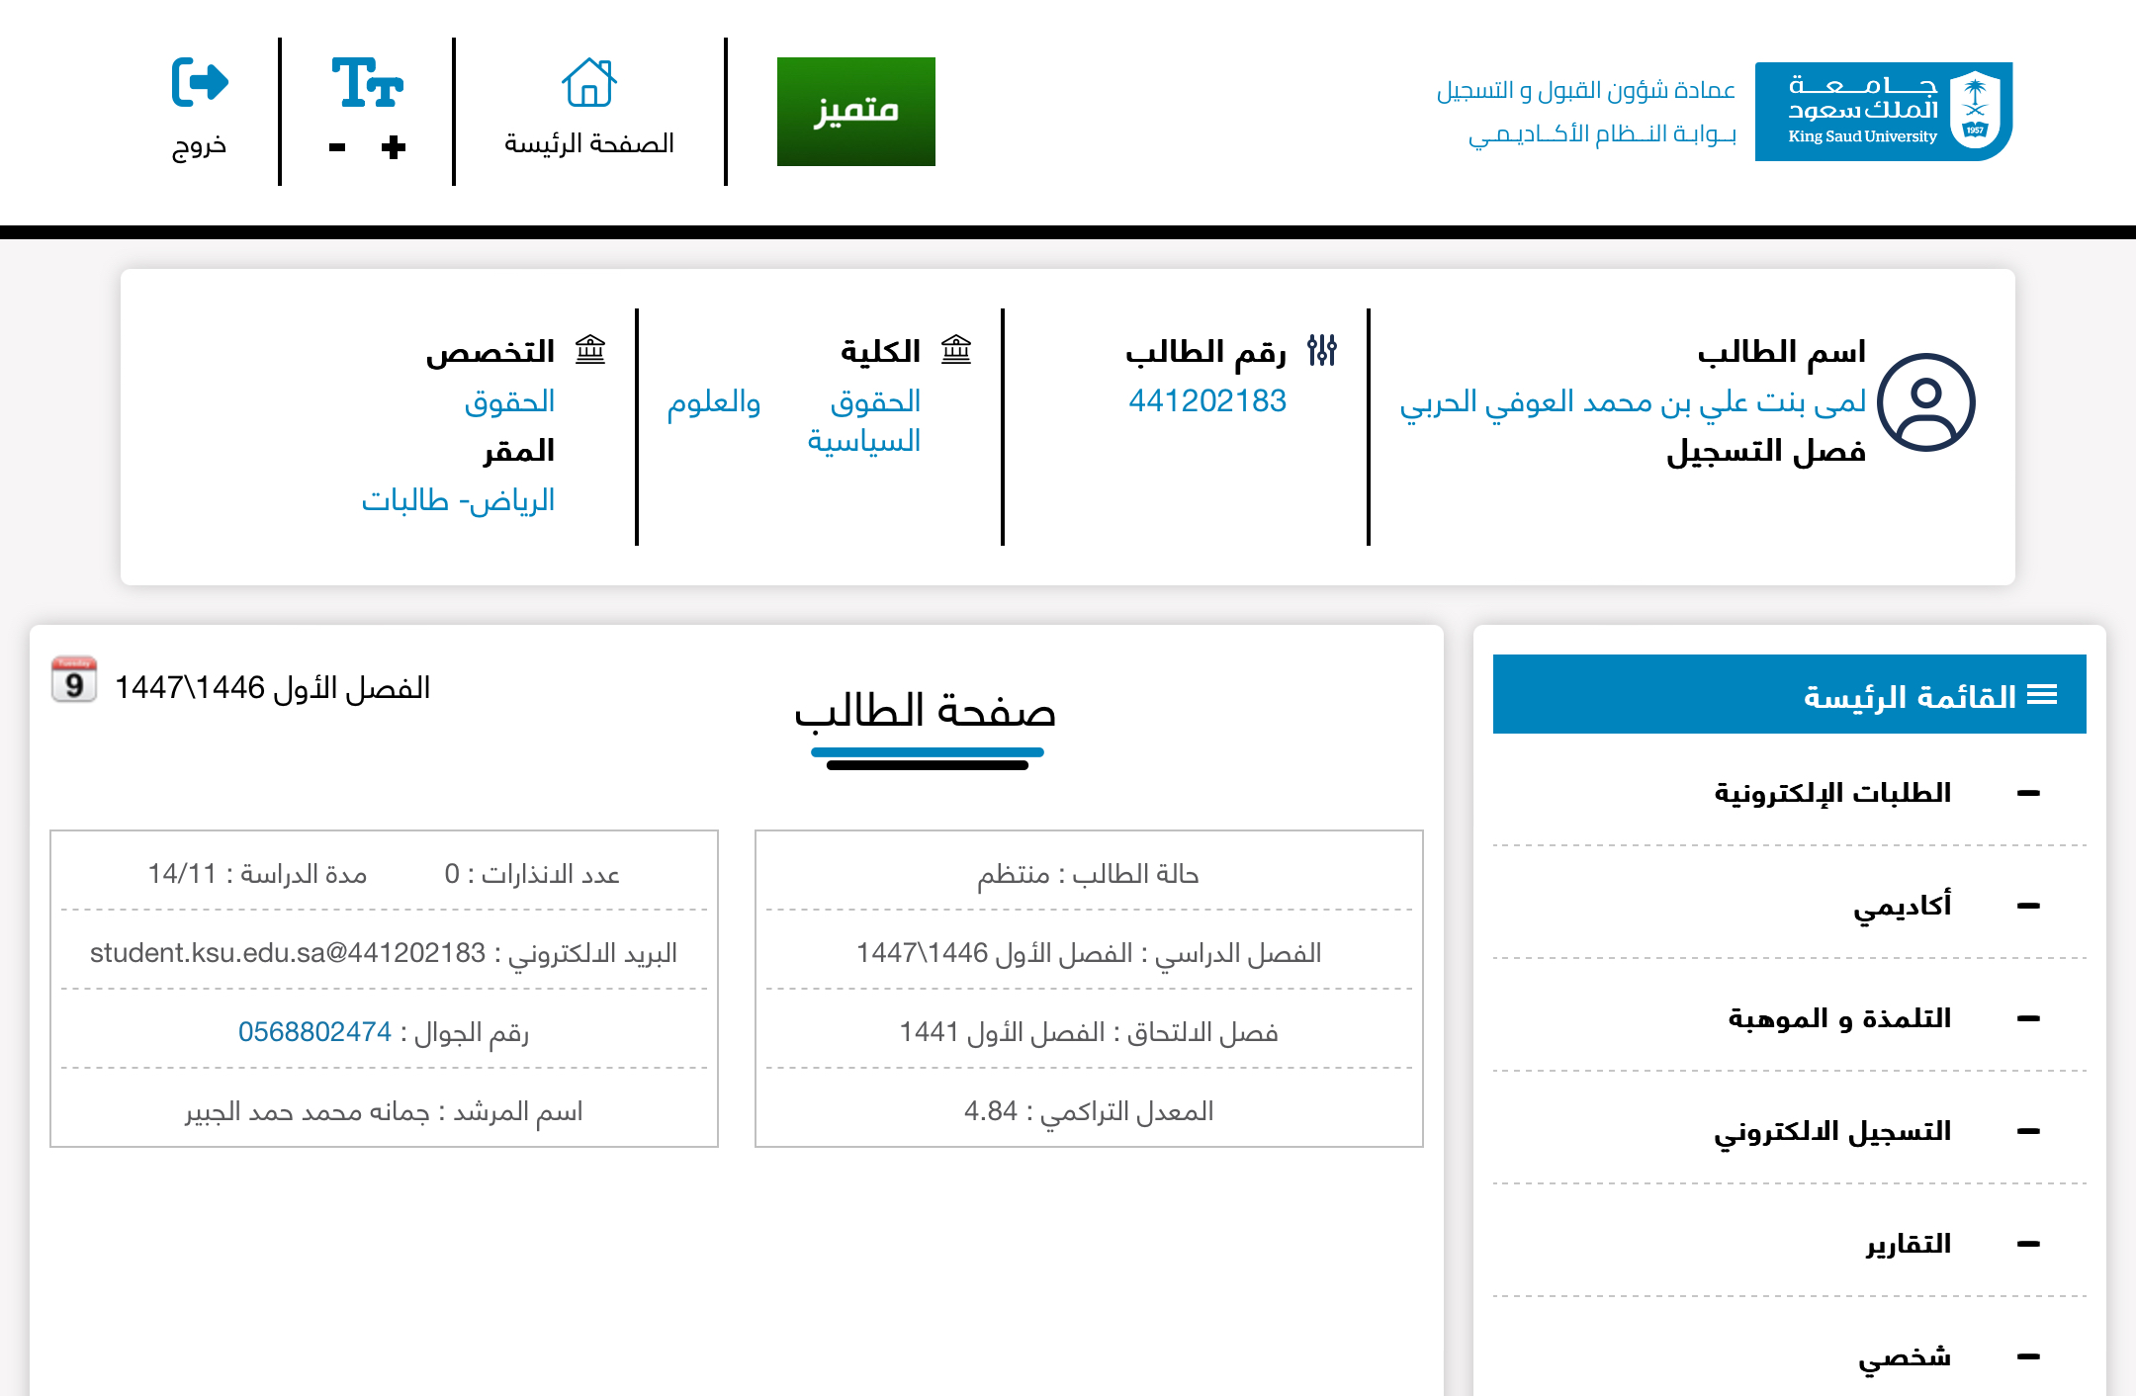Click the mobile number 0568802474 link

point(314,1031)
